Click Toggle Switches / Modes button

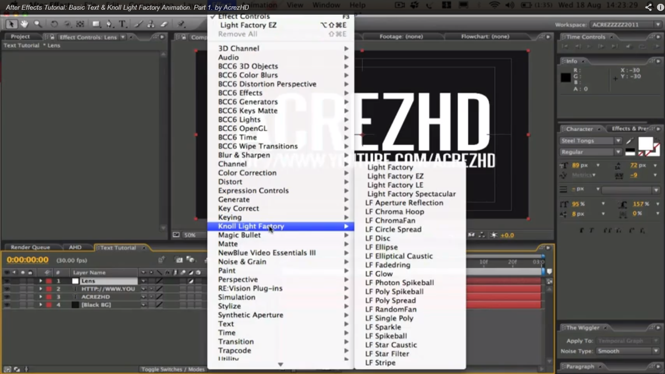tap(173, 369)
